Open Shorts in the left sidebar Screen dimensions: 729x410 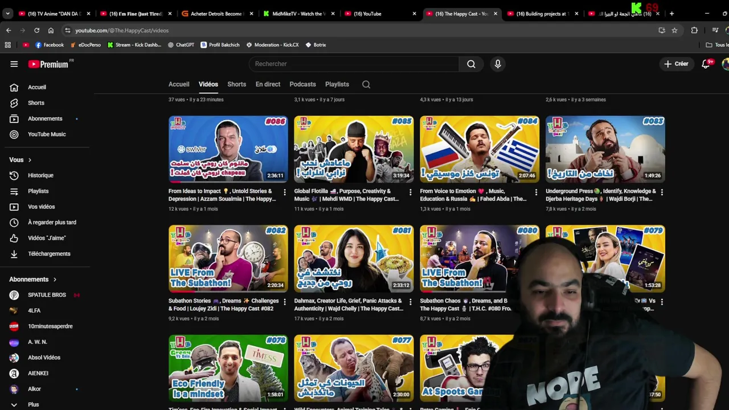[36, 103]
